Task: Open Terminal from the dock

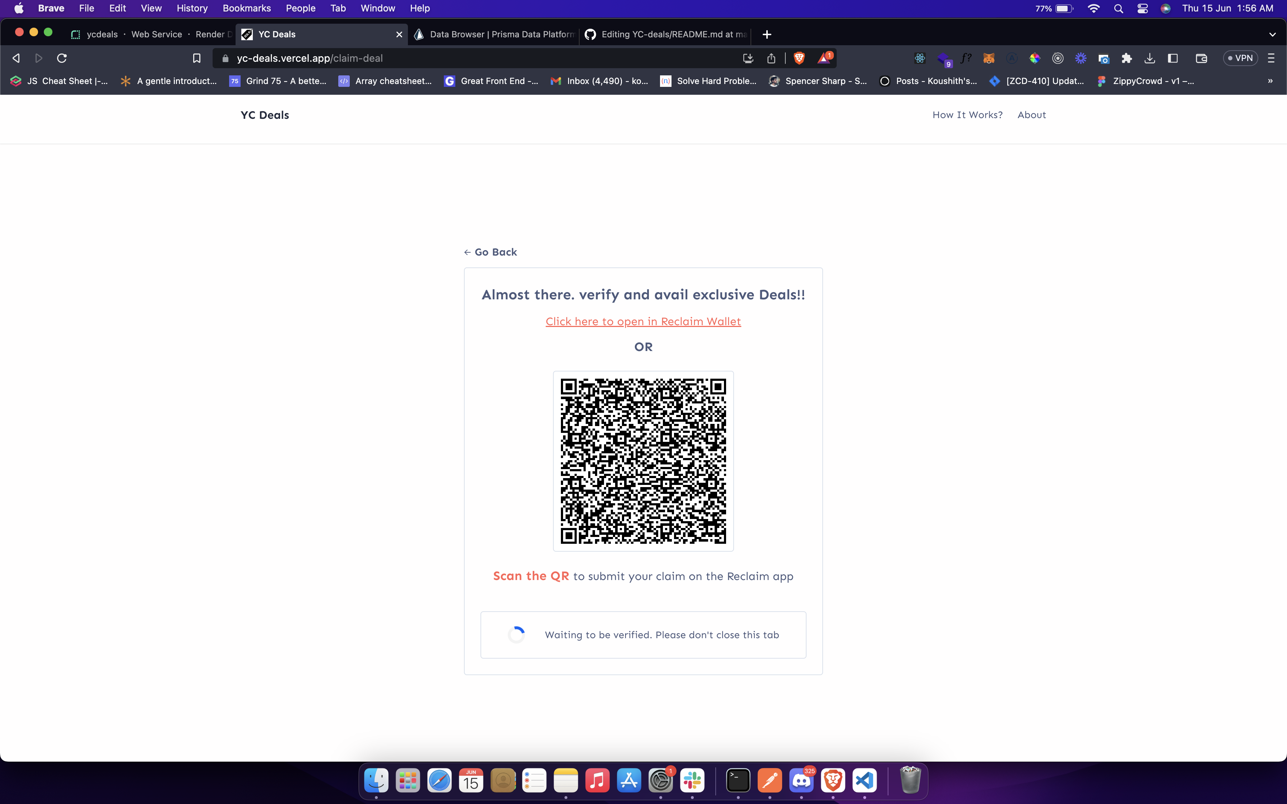Action: [738, 780]
